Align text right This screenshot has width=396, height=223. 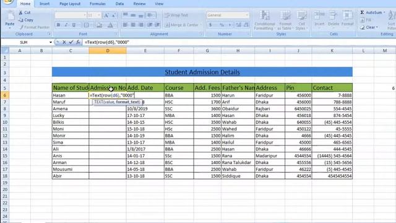pos(140,25)
